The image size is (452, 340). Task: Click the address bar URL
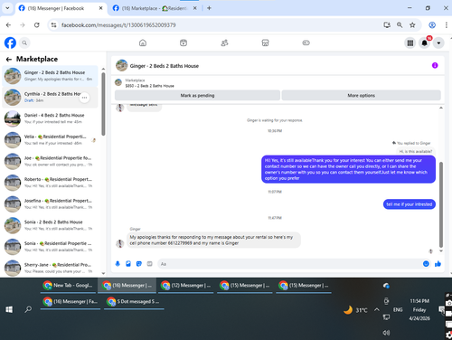(118, 25)
